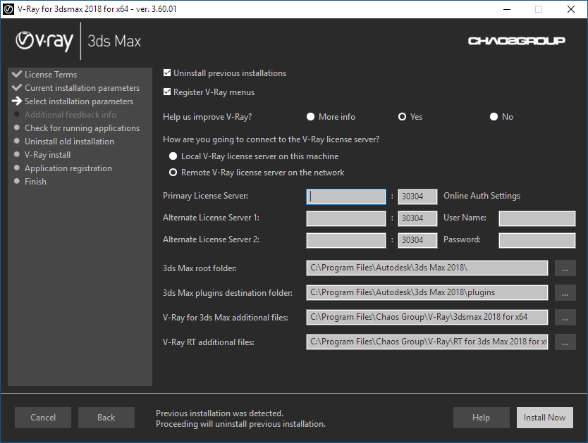
Task: Minimize the installer window
Action: point(507,9)
